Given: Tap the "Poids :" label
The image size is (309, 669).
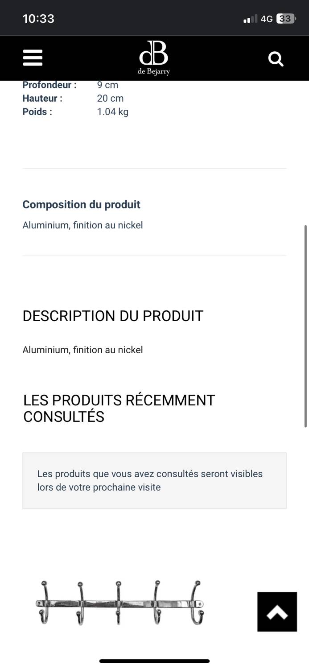Looking at the screenshot, I should coord(37,112).
